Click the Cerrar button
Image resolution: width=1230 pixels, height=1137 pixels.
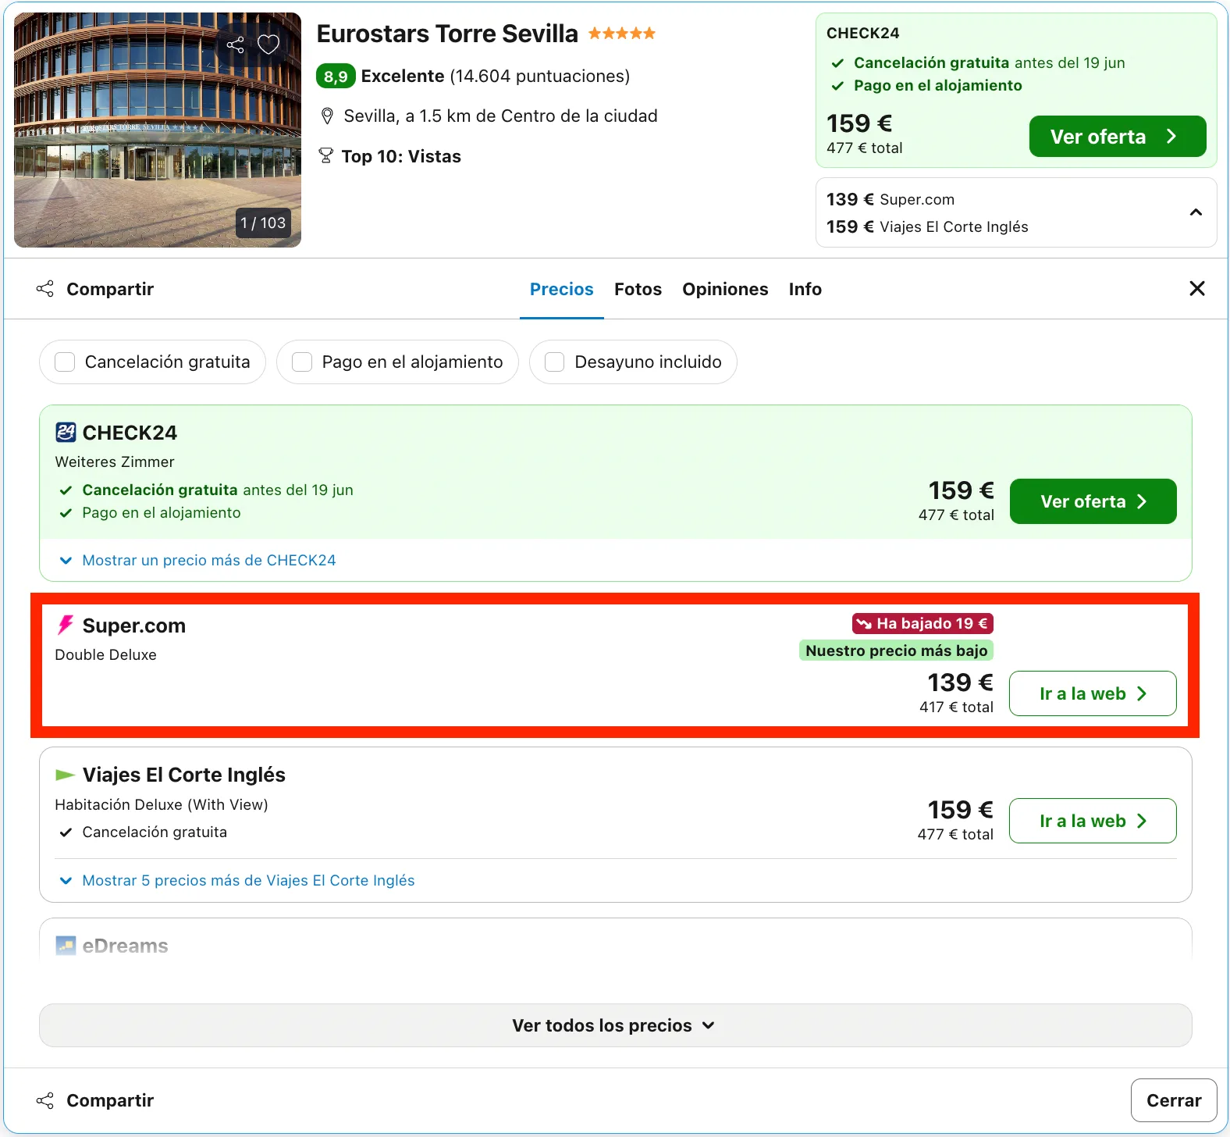click(1174, 1100)
